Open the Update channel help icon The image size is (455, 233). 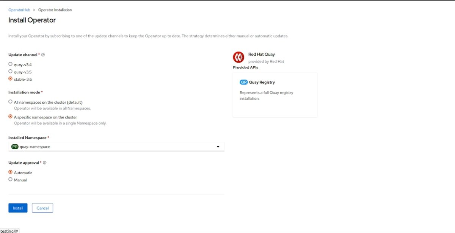(43, 54)
